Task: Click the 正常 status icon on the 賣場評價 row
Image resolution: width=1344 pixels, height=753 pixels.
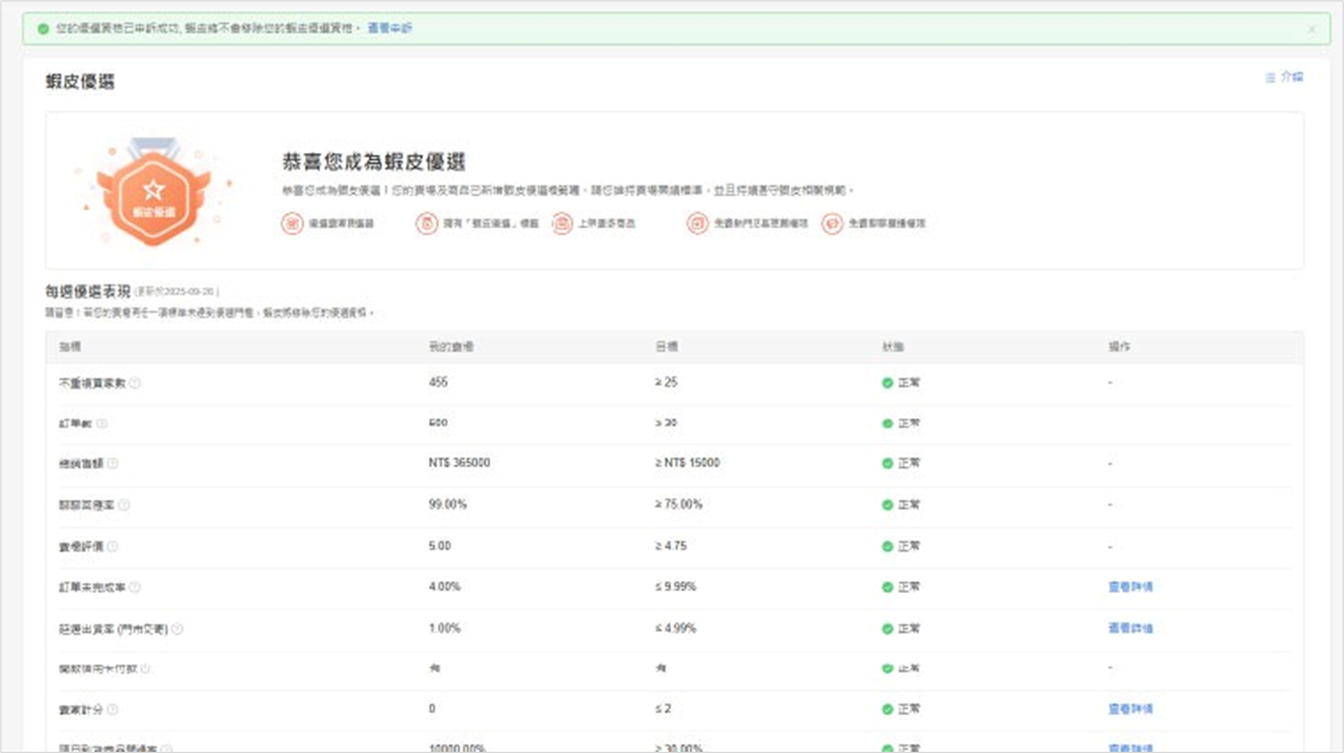Action: [887, 546]
